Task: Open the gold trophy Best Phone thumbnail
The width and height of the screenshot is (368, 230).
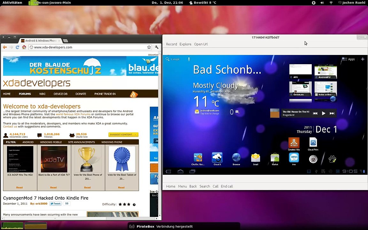Action: pos(88,159)
